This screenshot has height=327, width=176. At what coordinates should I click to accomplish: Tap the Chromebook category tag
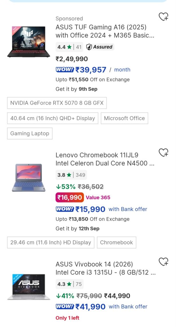coord(116,242)
